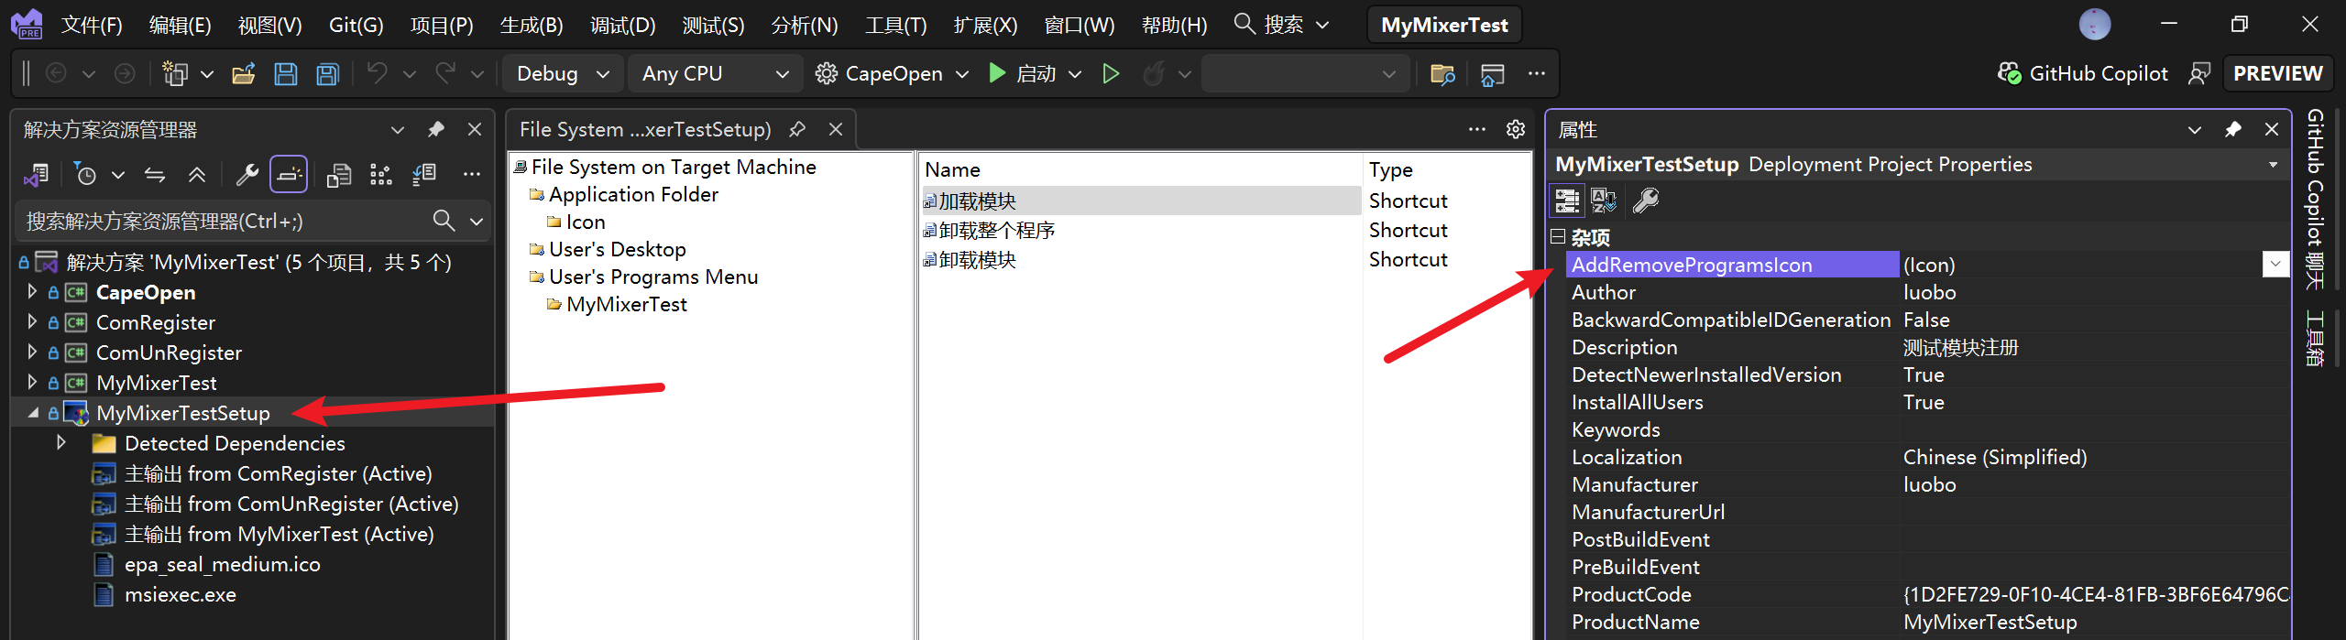
Task: Select User's Desktop folder in tree
Action: click(x=617, y=249)
